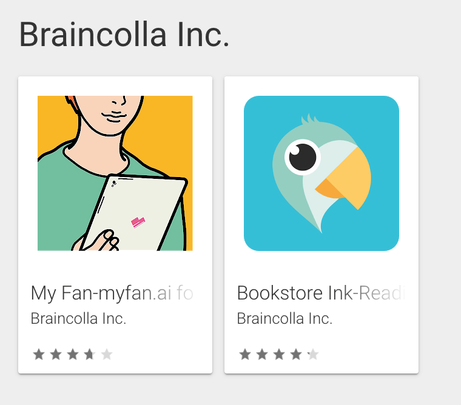The height and width of the screenshot is (405, 461).
Task: Click the parrot's yellow beak
Action: [347, 179]
